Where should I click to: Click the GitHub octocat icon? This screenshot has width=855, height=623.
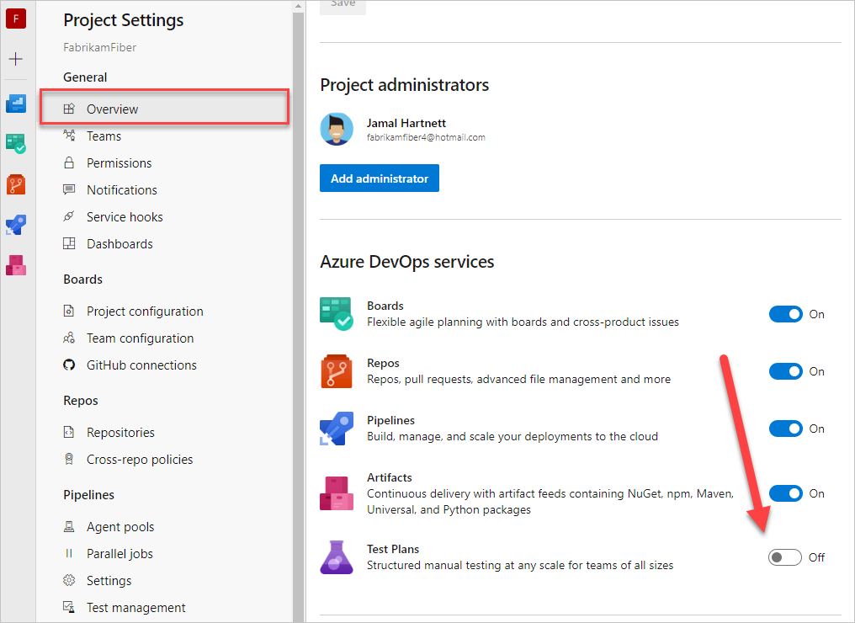[x=69, y=365]
